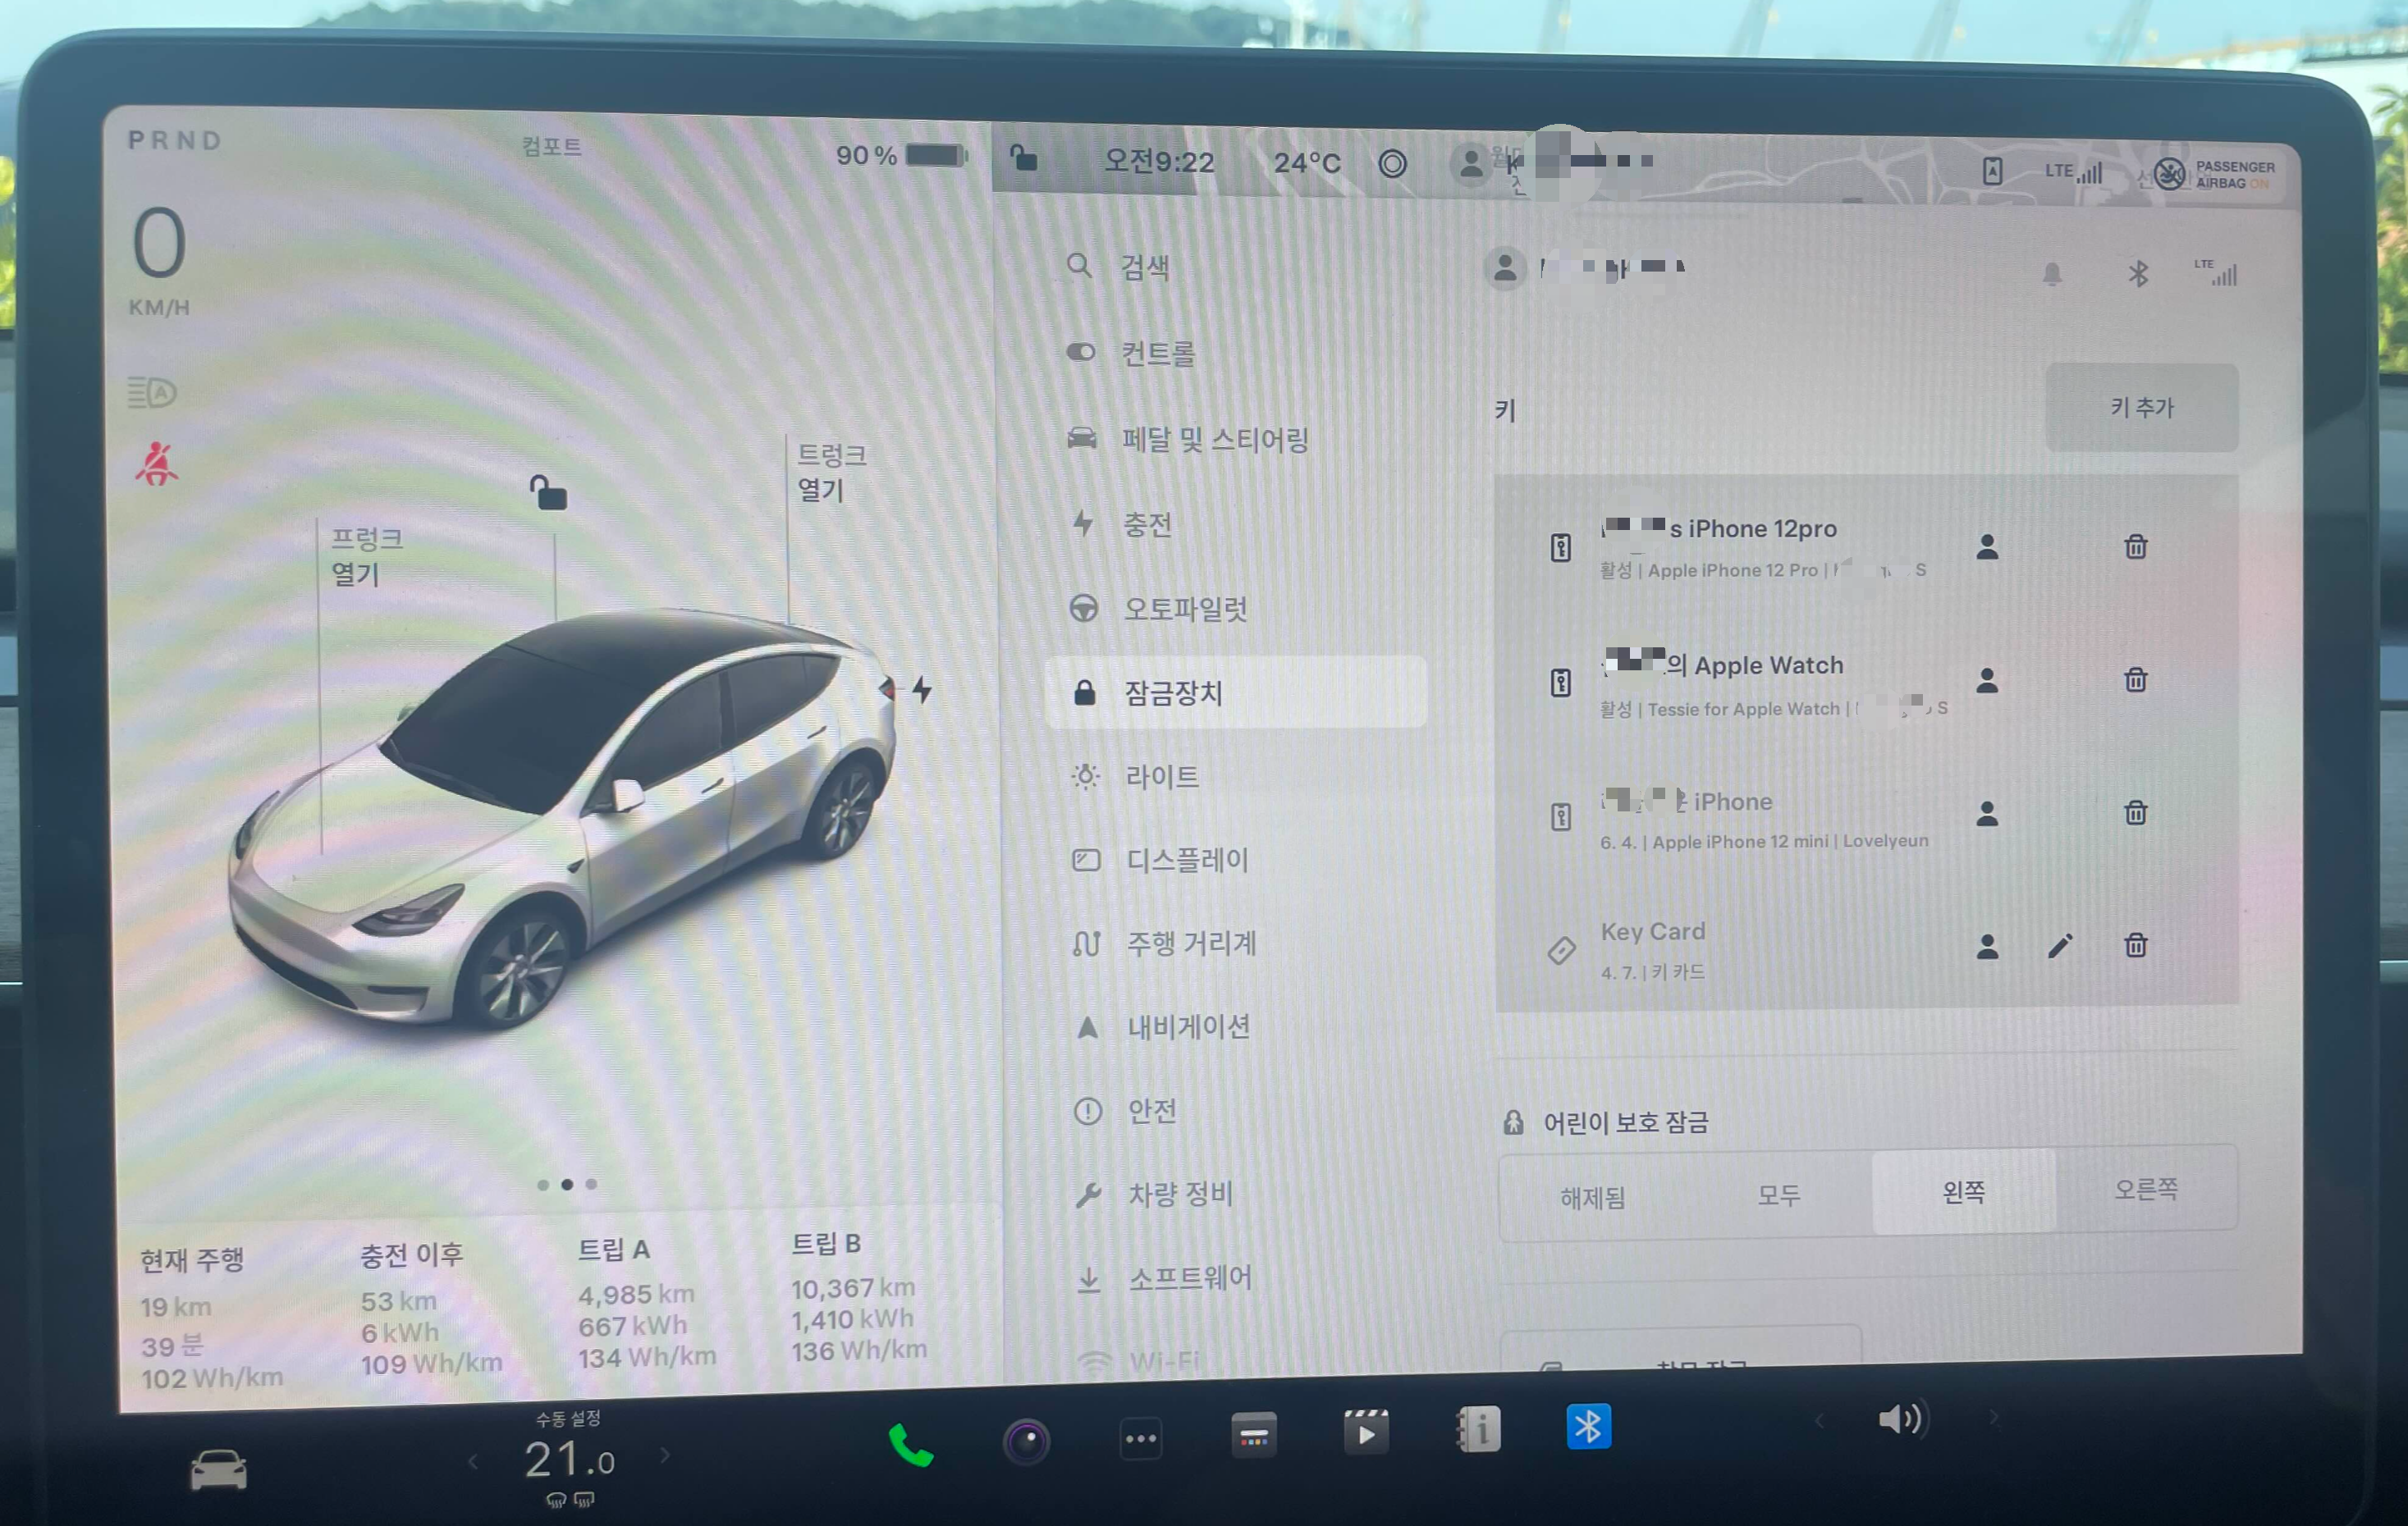This screenshot has width=2408, height=1526.
Task: Set child lock to 왼쪽 (left)
Action: coord(1963,1192)
